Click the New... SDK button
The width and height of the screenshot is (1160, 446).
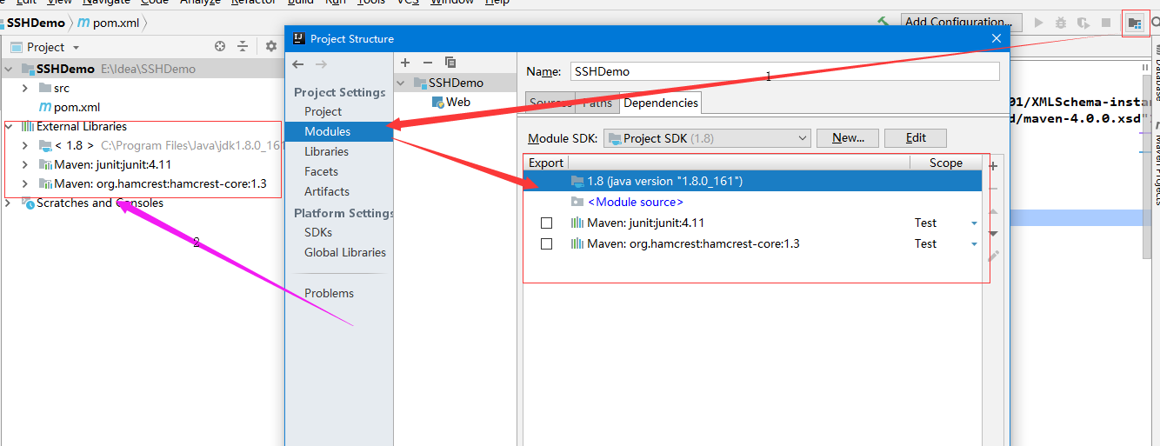click(848, 138)
